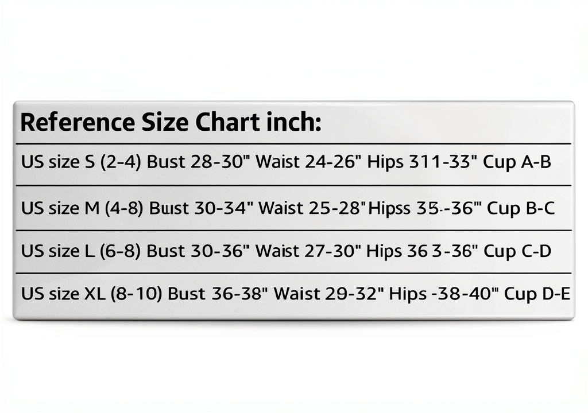The height and width of the screenshot is (413, 588).
Task: Click the "US size S (2-4)" label
Action: [81, 162]
